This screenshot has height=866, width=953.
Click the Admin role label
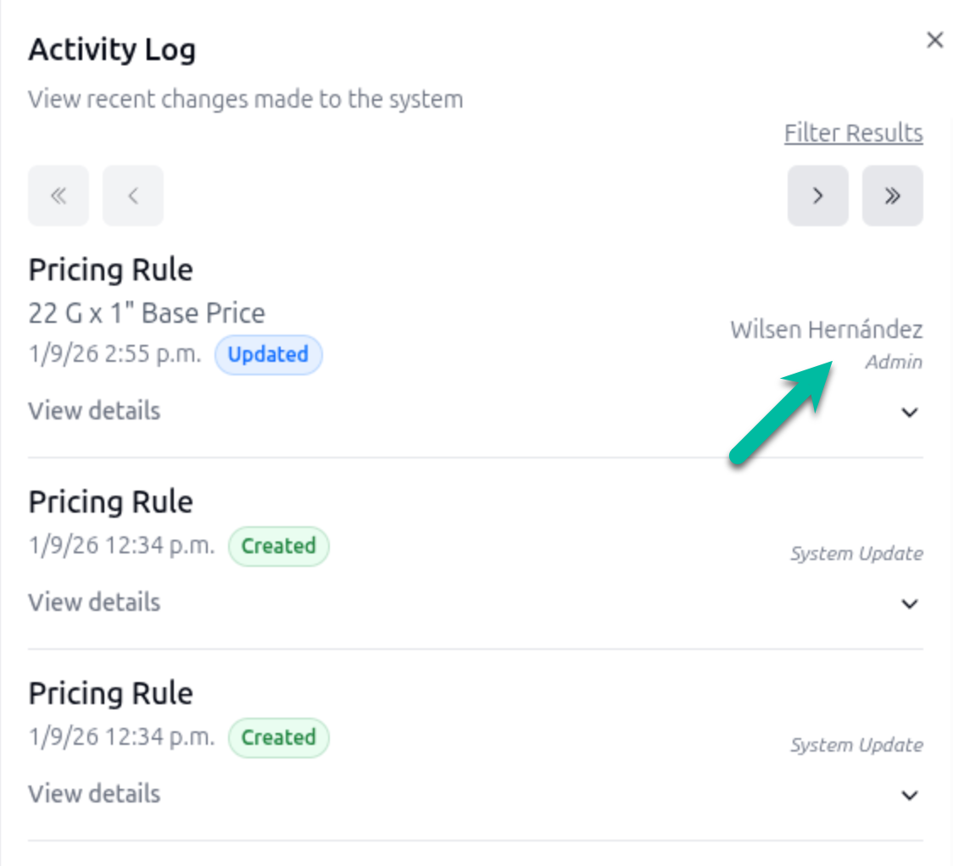point(894,363)
